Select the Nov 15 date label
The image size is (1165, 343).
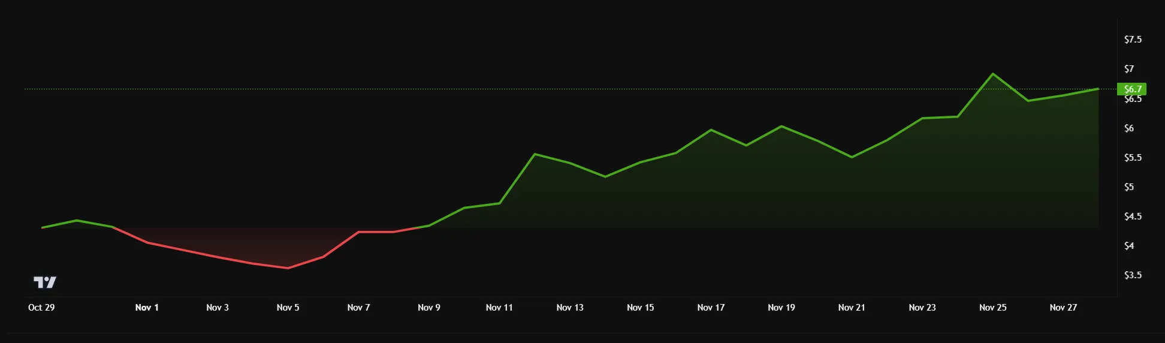[641, 308]
